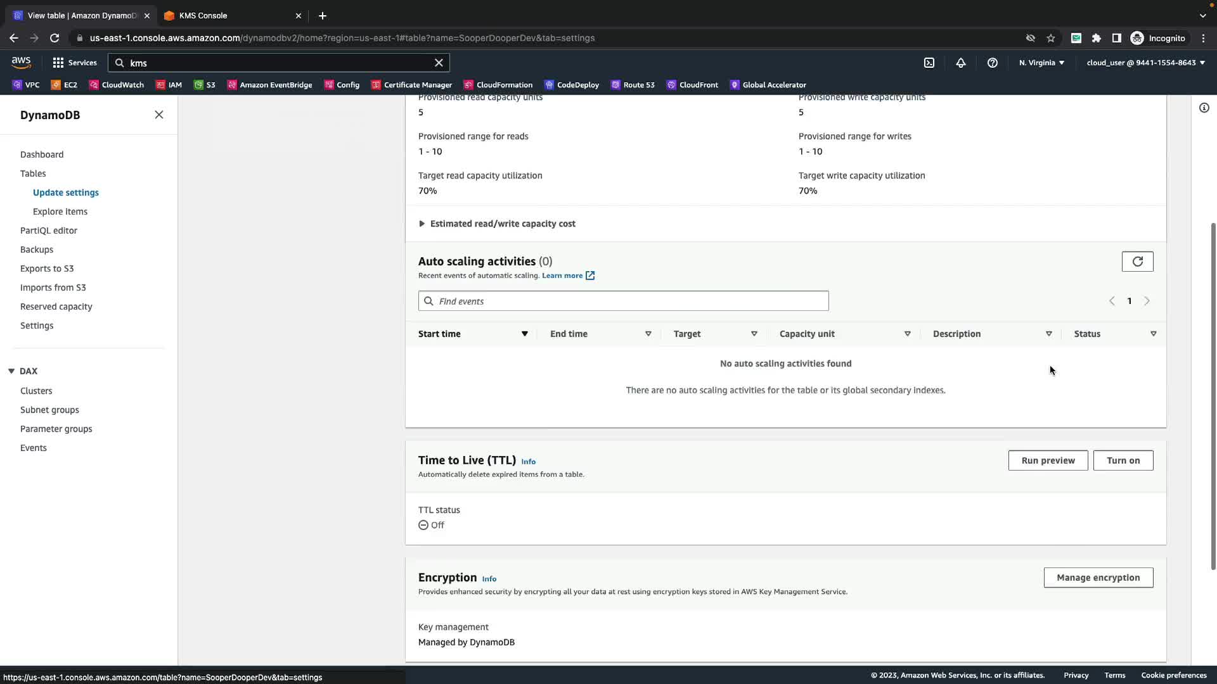Open the AWS support help icon
The height and width of the screenshot is (684, 1217).
[x=993, y=63]
